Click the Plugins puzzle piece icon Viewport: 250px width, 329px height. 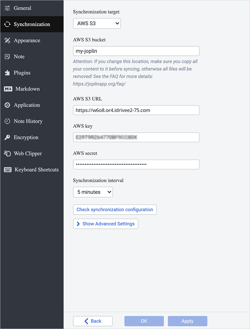[7, 73]
